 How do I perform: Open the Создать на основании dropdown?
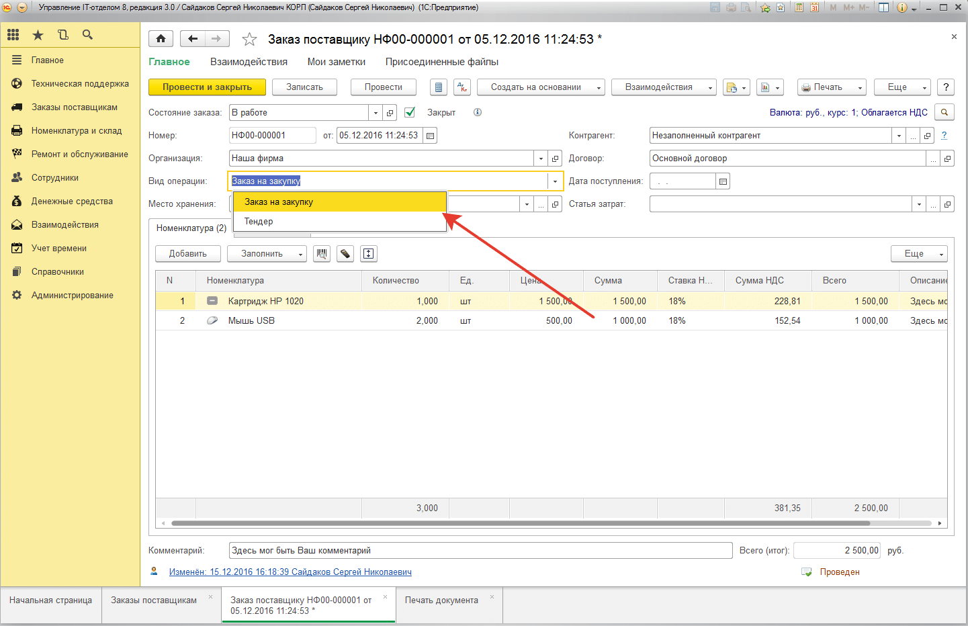541,87
